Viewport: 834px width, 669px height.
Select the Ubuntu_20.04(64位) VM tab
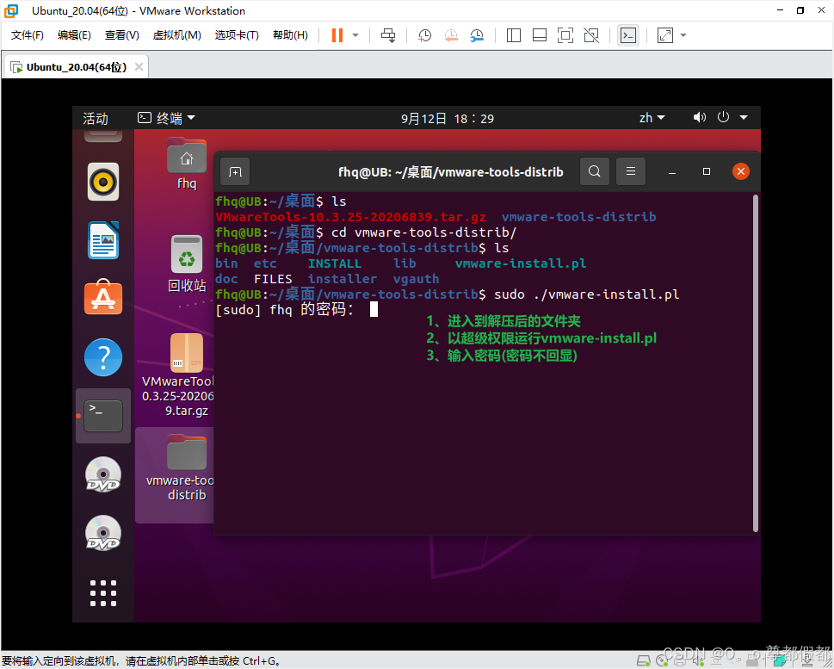[75, 67]
